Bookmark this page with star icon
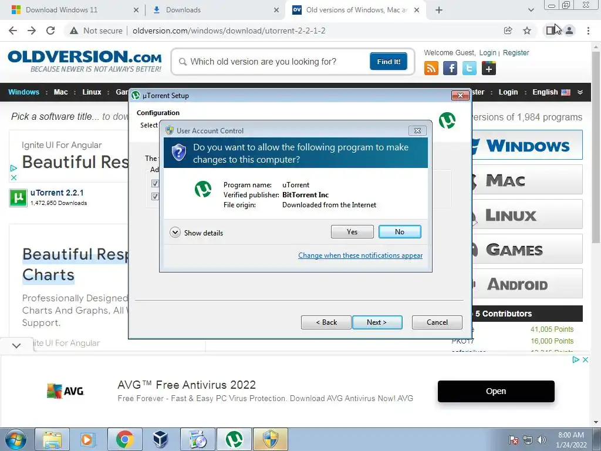 (527, 31)
